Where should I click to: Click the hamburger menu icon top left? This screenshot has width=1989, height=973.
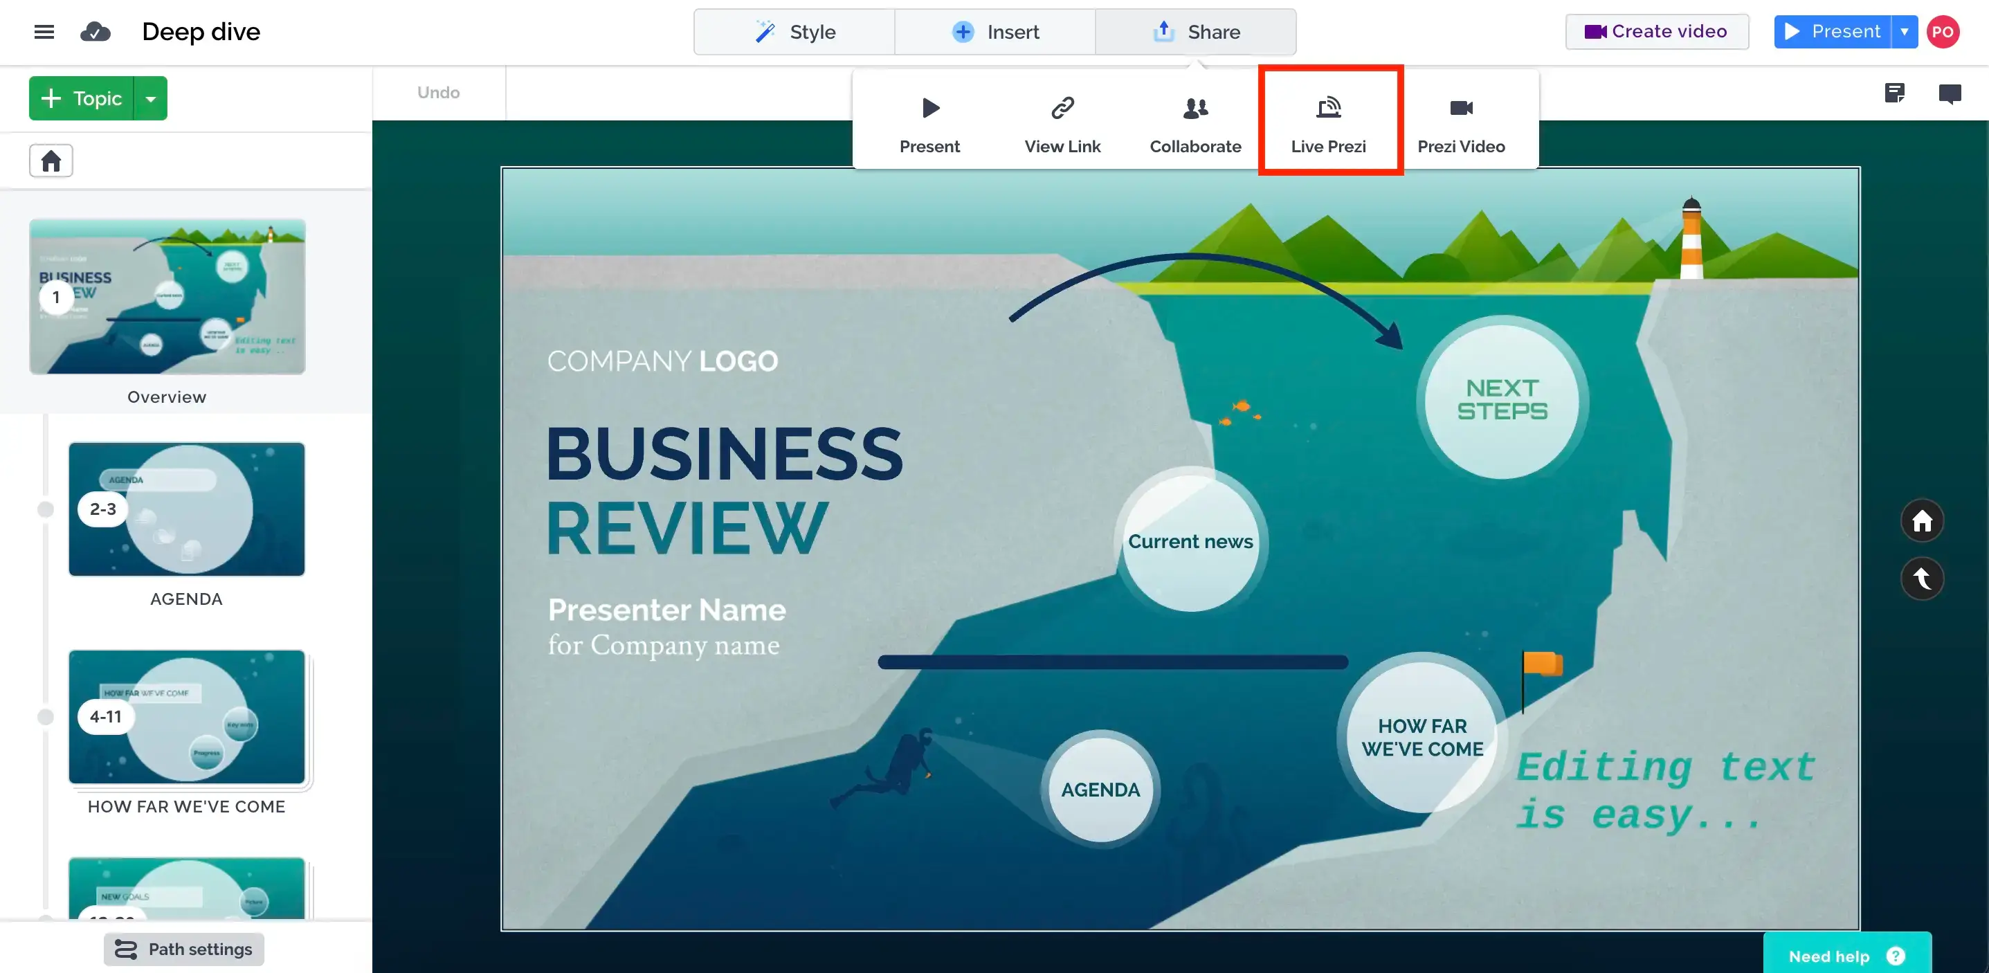tap(44, 32)
